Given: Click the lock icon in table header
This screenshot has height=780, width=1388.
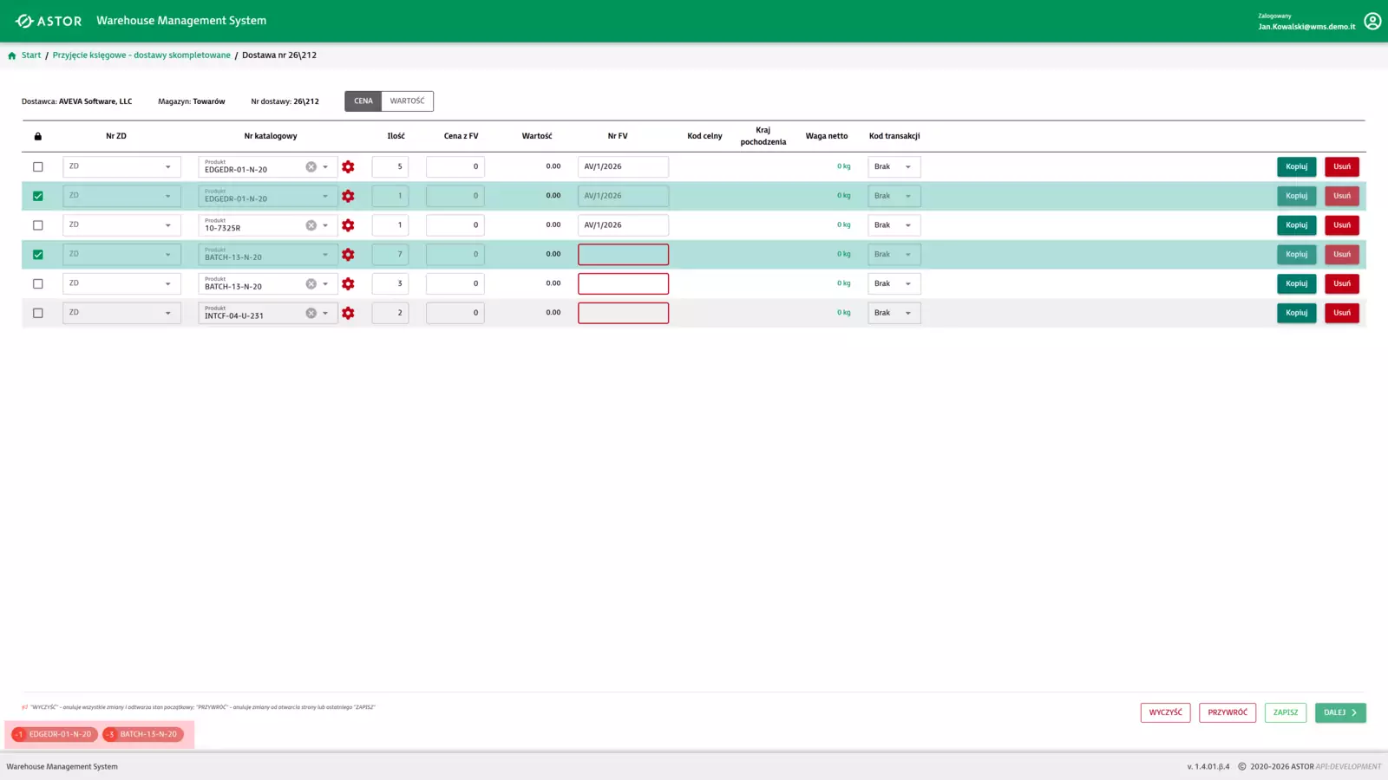Looking at the screenshot, I should coord(37,136).
